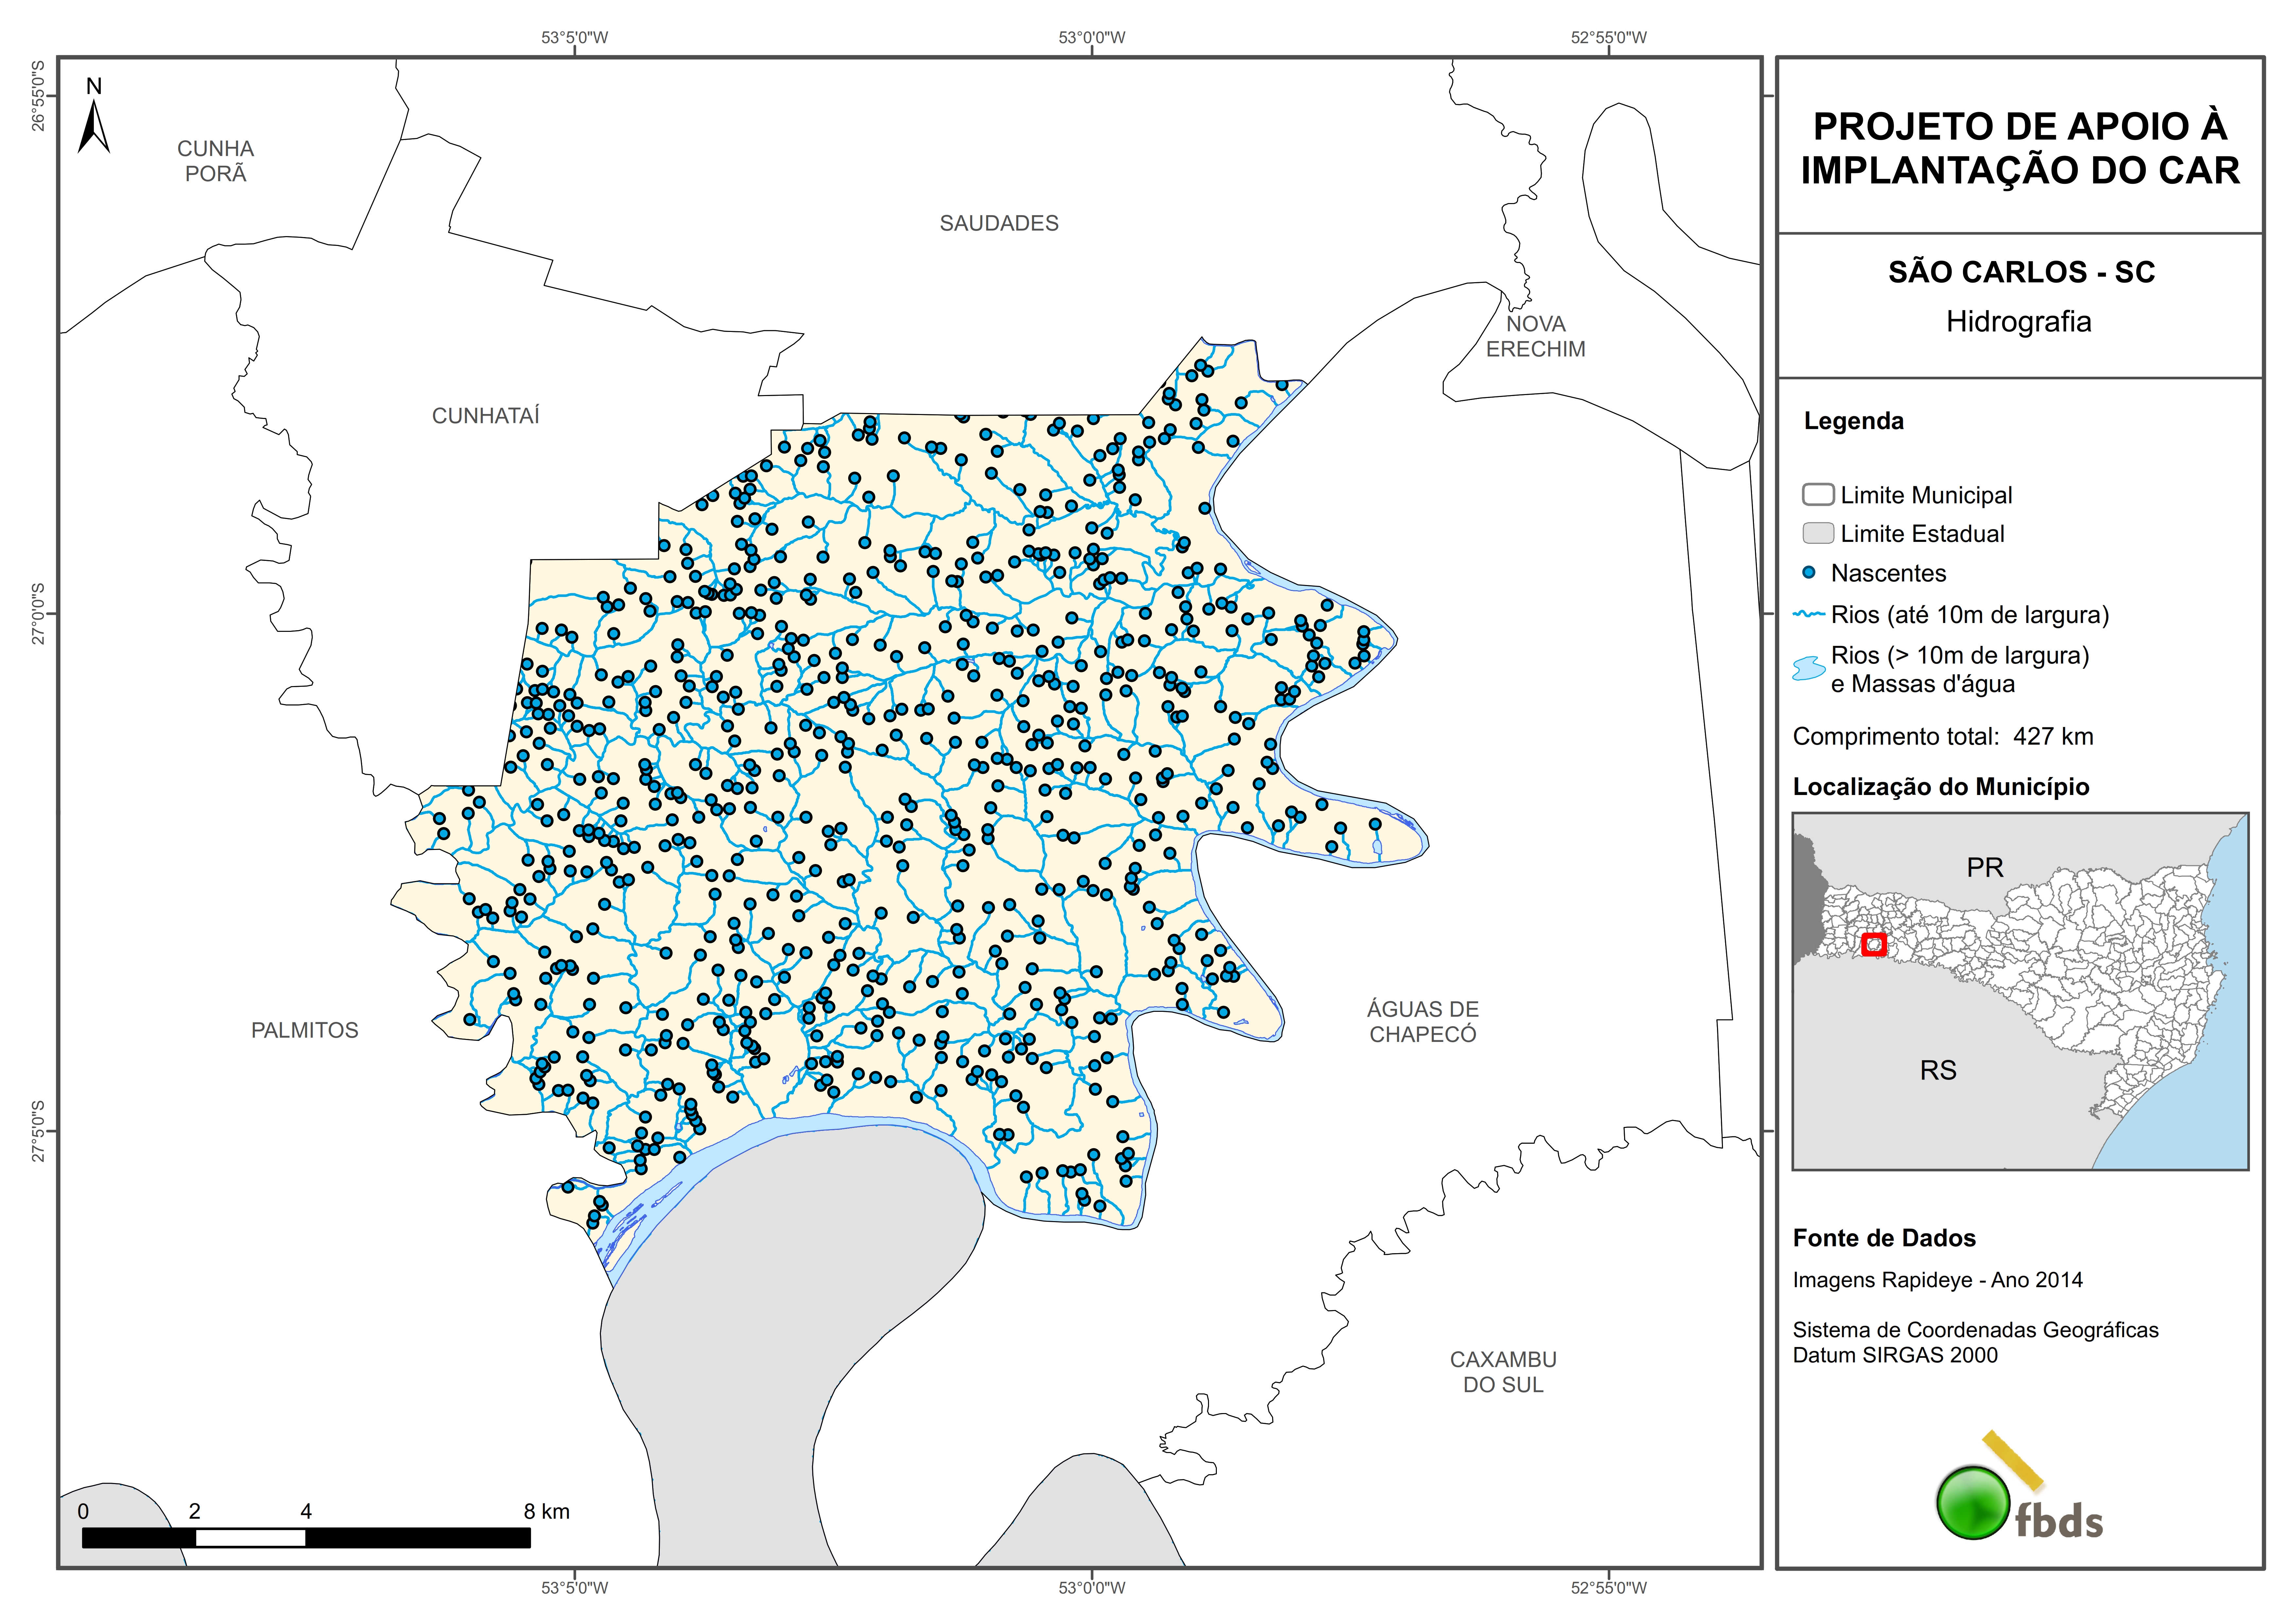Click the CUNHATAÍ municipality label

[485, 416]
